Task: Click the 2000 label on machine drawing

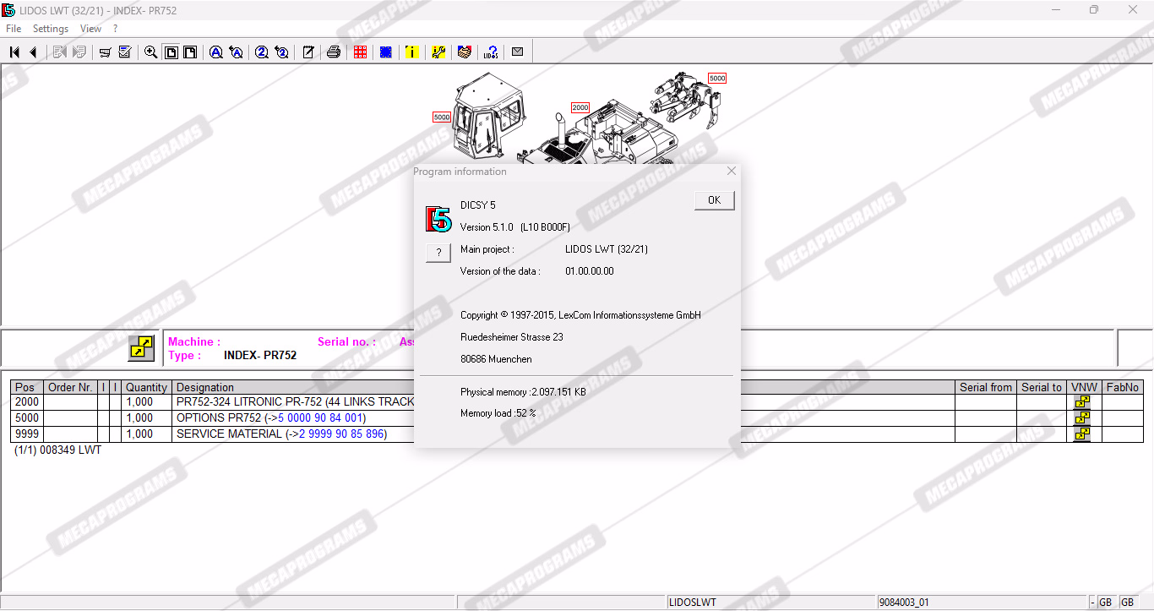Action: click(580, 108)
